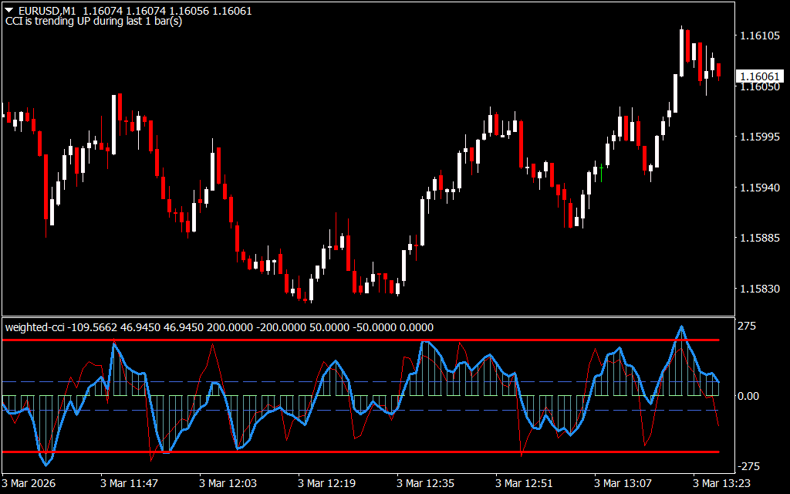790x494 pixels.
Task: Select the current price label 1.16061
Action: 758,76
